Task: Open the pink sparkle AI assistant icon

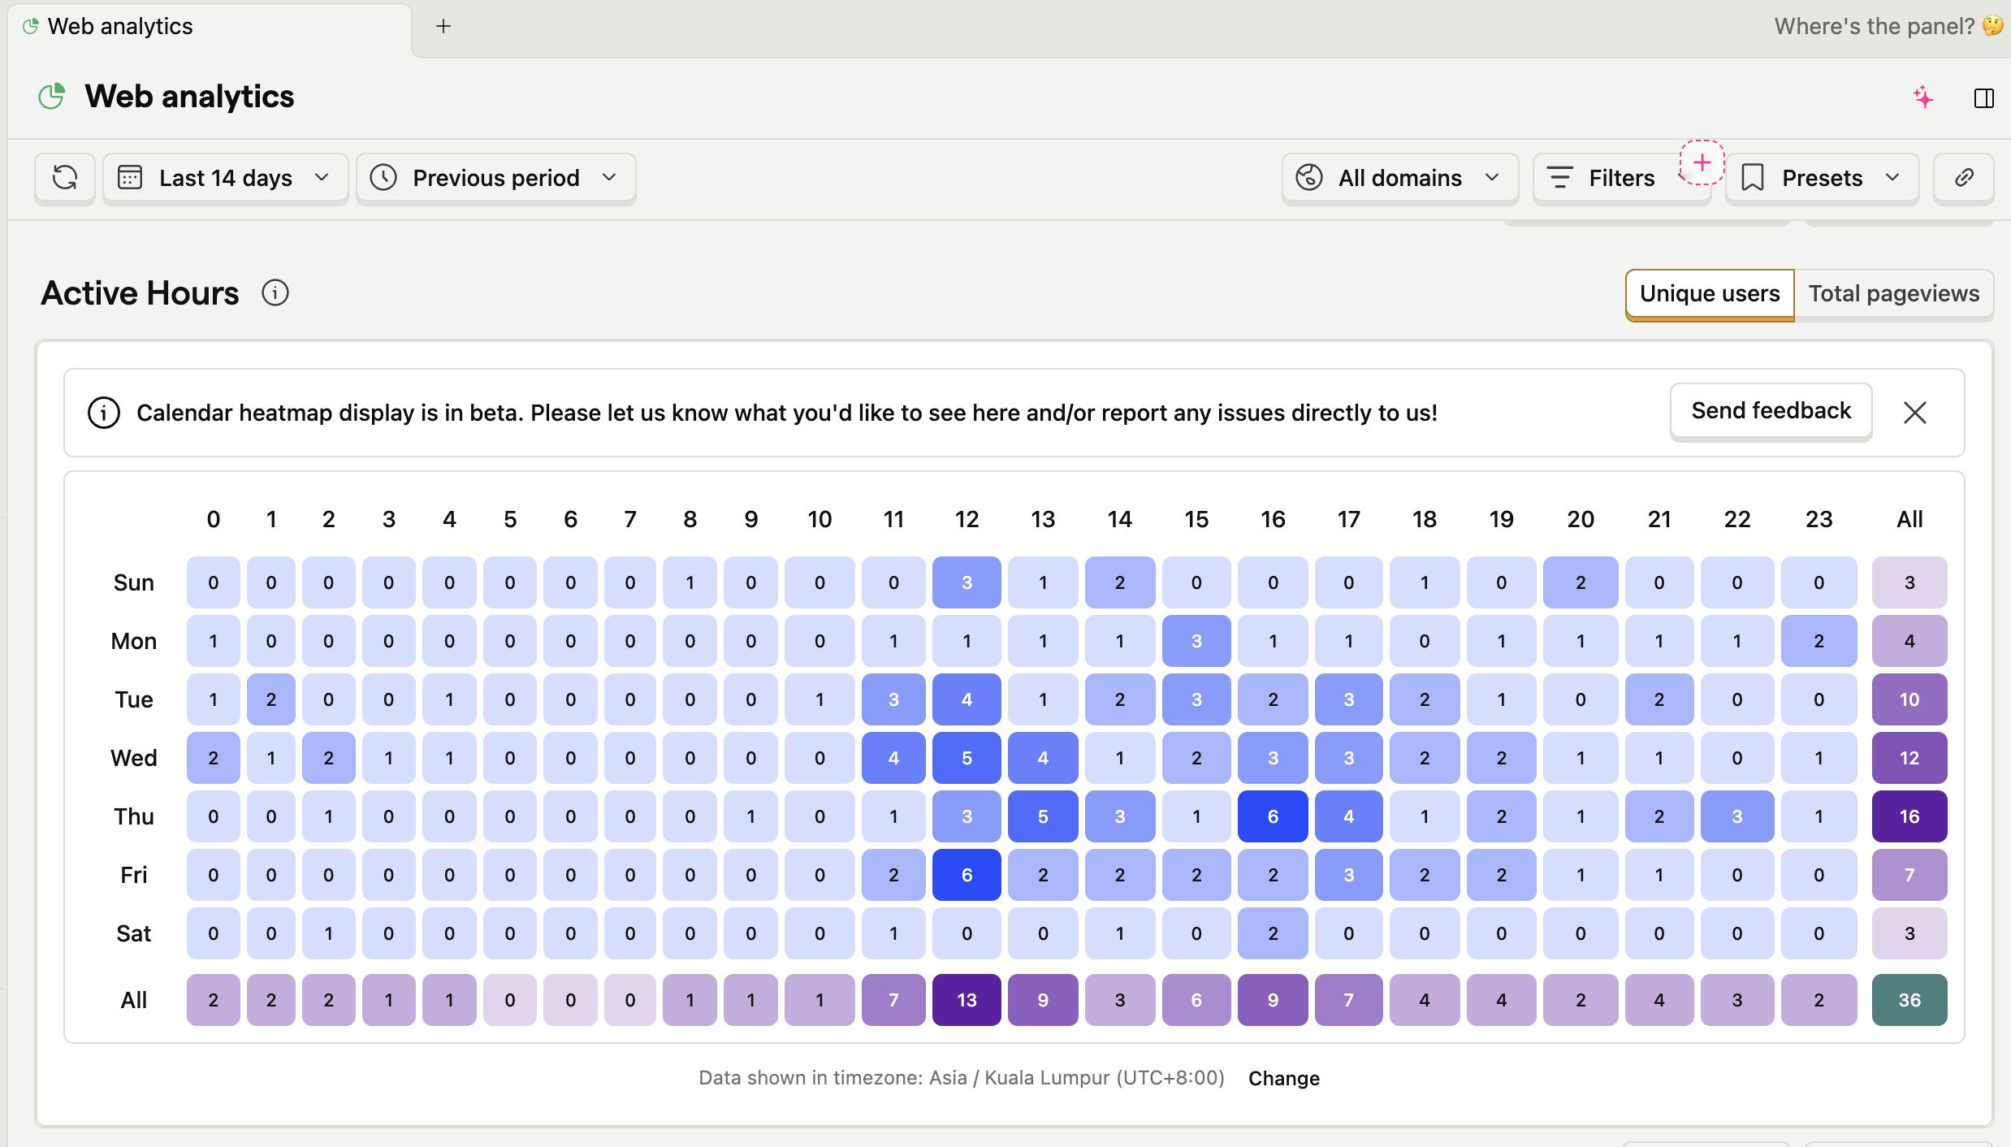Action: point(1922,98)
